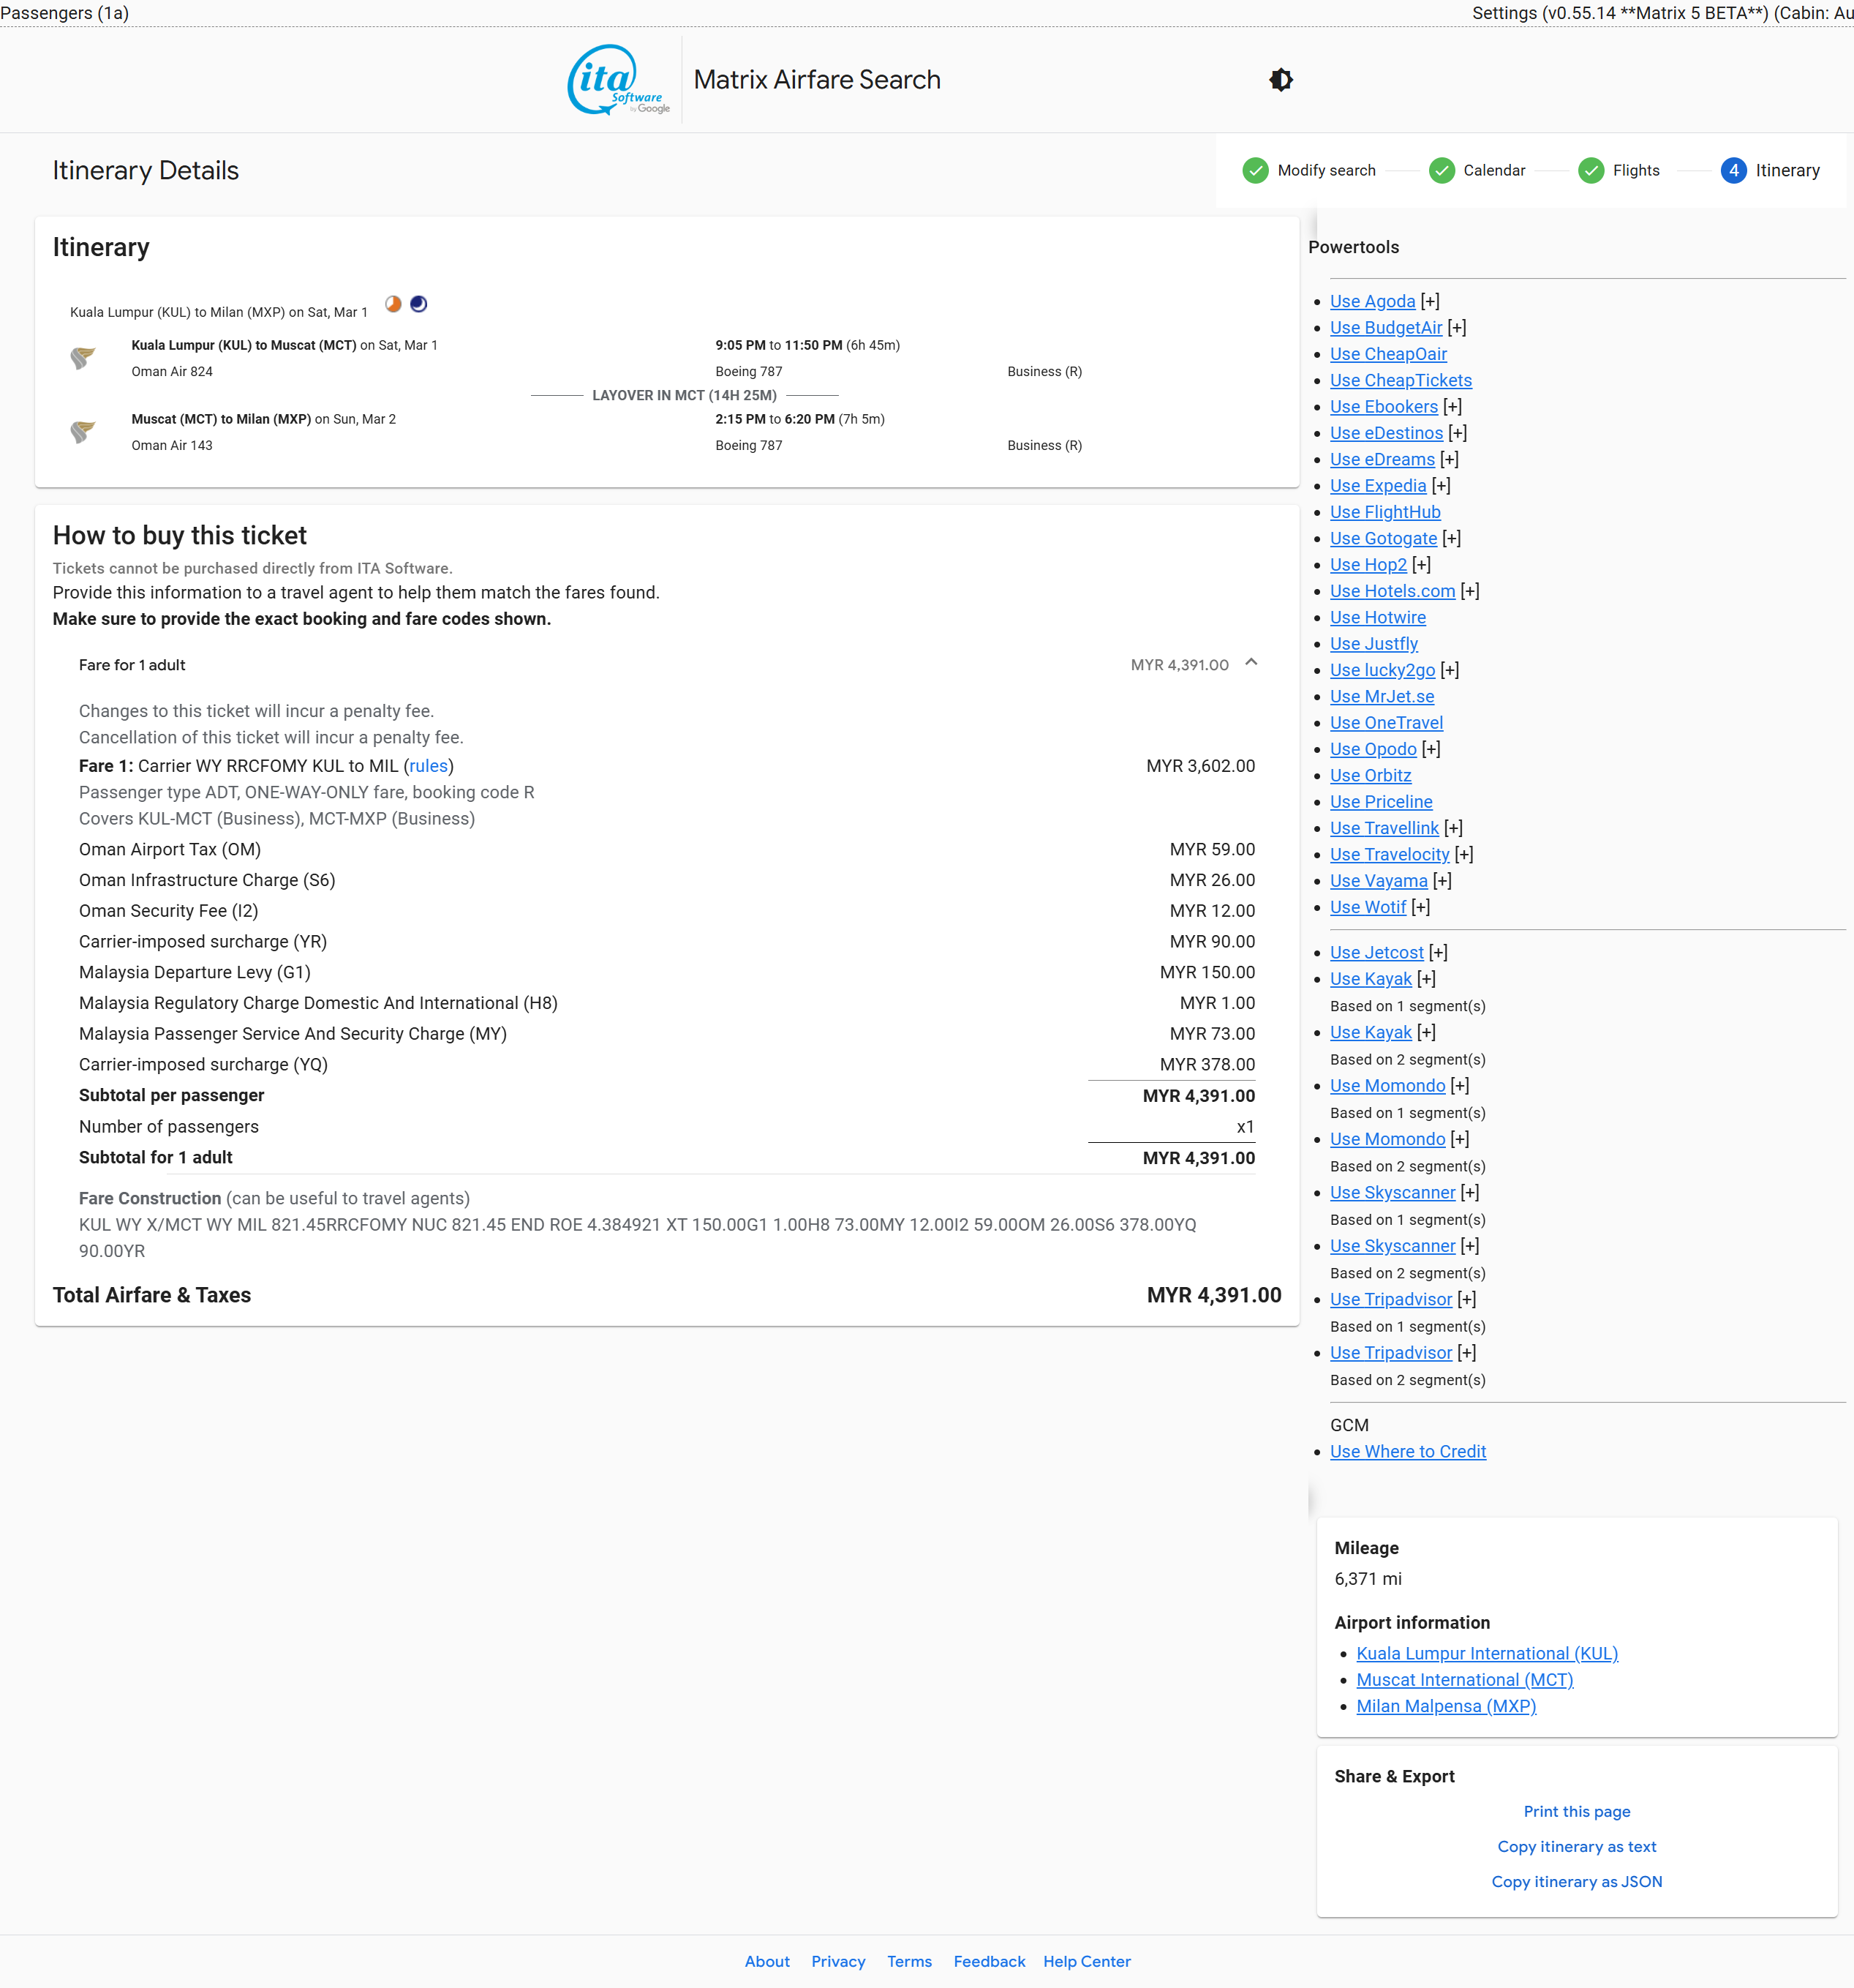Open the Feedback footer link
This screenshot has width=1854, height=1988.
click(x=989, y=1962)
